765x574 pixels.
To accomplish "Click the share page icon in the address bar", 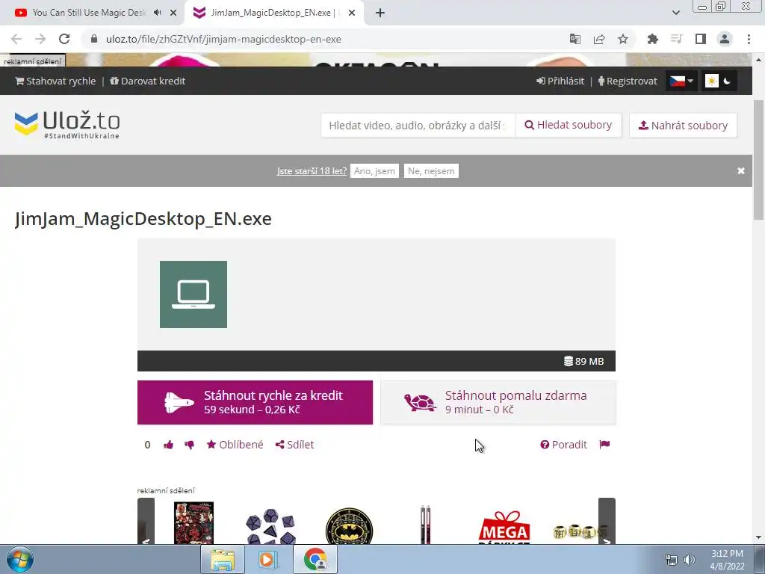I will (x=599, y=39).
